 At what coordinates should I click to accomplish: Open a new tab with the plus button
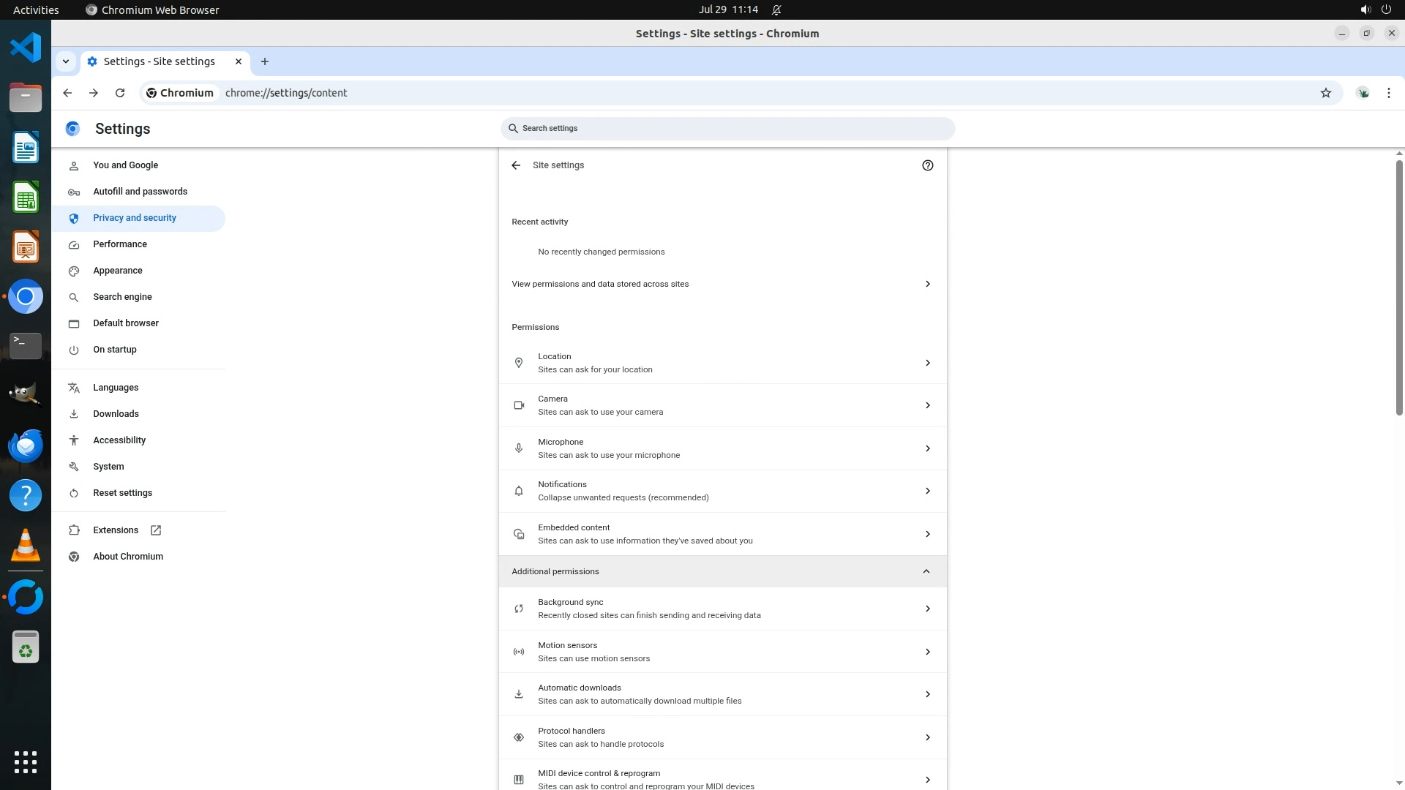[x=265, y=61]
